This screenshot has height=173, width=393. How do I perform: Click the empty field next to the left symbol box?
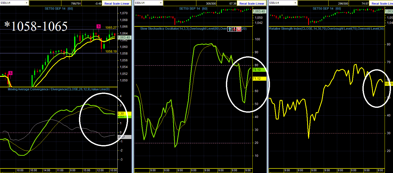[x=45, y=4]
